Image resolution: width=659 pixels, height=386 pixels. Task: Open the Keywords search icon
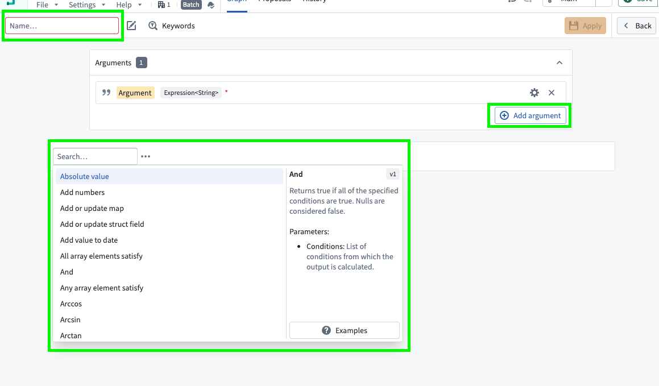(x=152, y=26)
